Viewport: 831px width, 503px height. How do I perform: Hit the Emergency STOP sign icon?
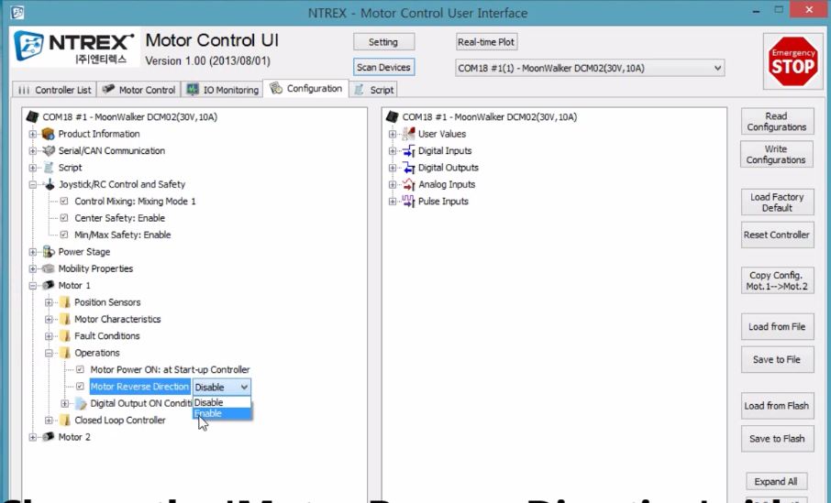[x=792, y=61]
